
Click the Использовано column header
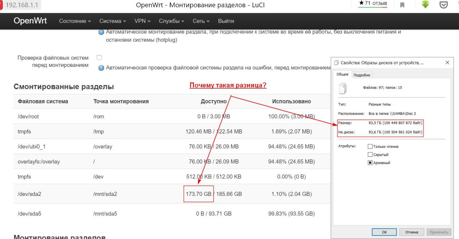coord(292,102)
